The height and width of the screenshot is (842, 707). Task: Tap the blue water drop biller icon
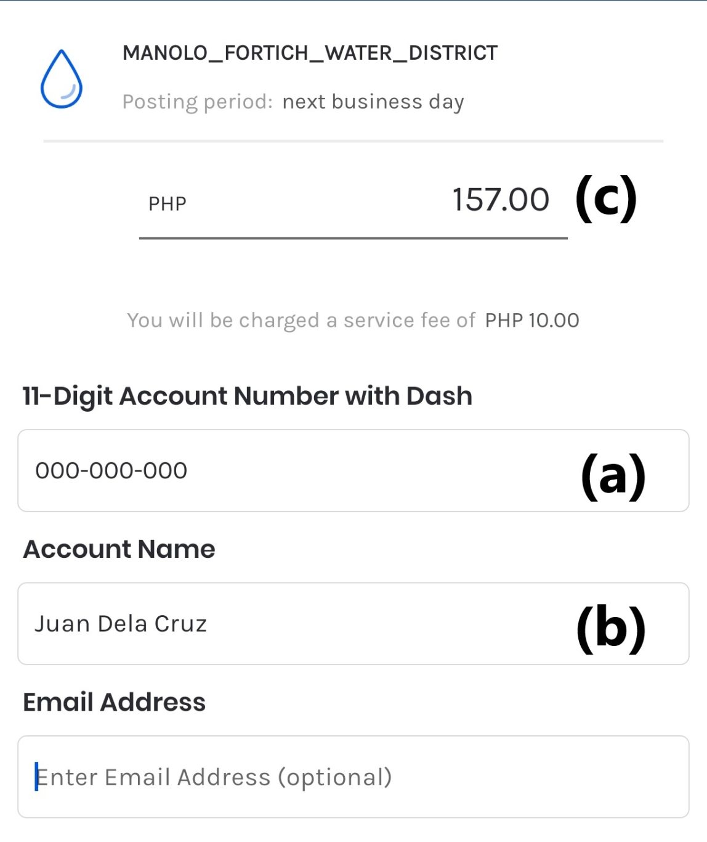point(61,78)
